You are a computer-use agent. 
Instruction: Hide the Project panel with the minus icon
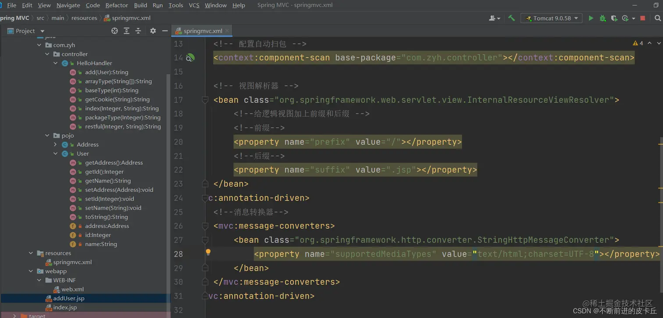coord(165,31)
